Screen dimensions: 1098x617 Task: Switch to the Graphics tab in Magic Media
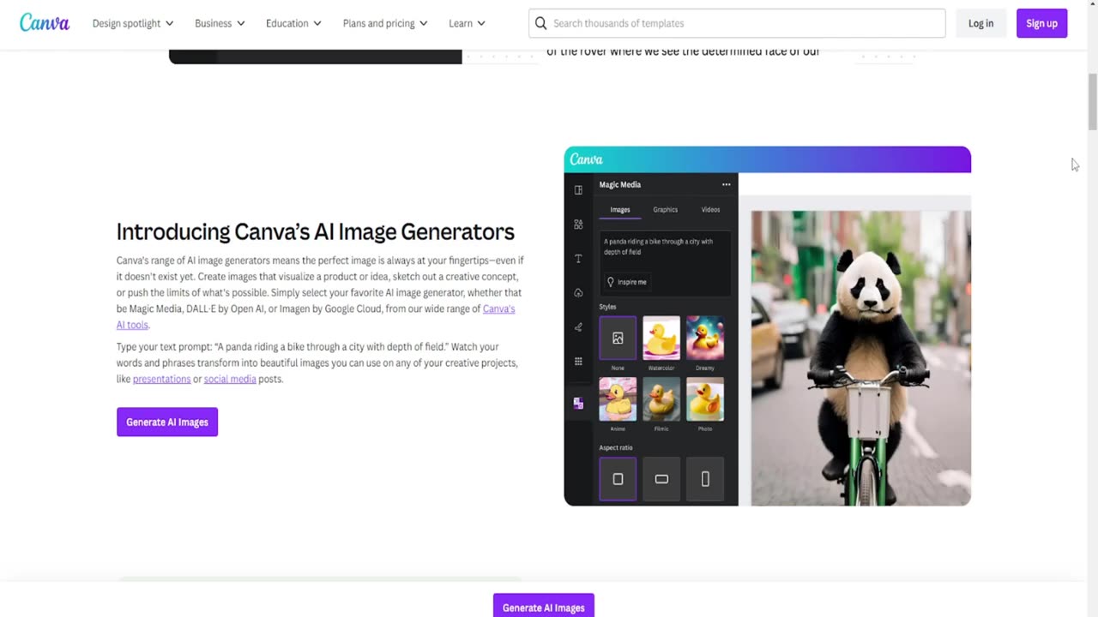[665, 210]
